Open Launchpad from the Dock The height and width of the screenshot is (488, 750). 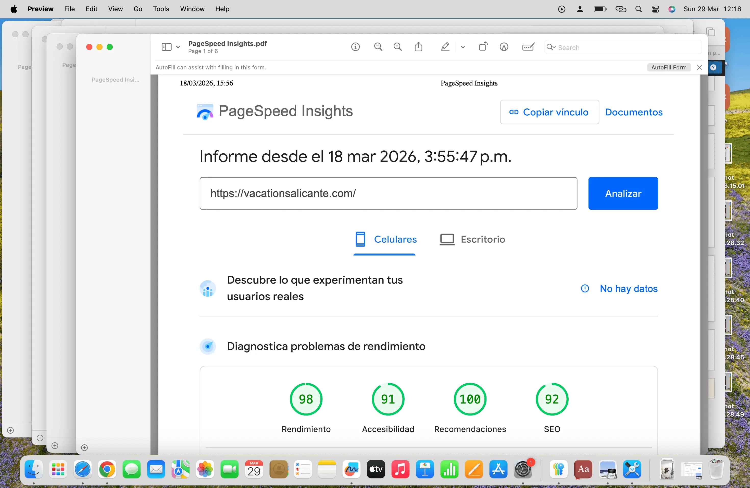click(x=58, y=469)
